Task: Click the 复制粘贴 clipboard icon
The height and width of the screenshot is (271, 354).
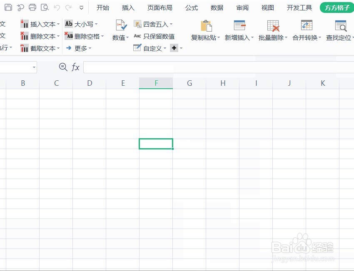Action: click(206, 25)
